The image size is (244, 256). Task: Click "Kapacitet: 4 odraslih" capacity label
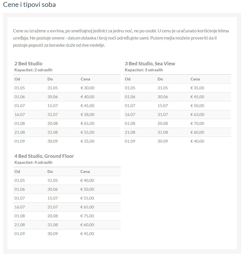tap(33, 162)
